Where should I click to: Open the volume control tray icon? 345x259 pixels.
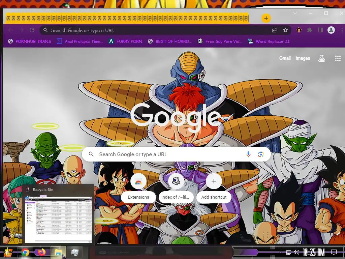(x=296, y=252)
